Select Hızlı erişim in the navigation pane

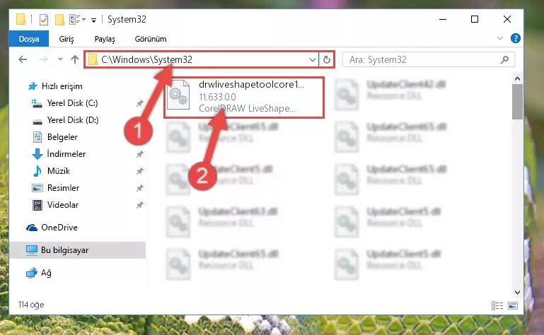pos(62,86)
